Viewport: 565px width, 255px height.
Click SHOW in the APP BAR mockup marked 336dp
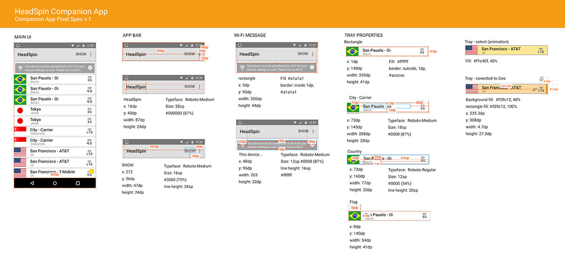tap(189, 54)
